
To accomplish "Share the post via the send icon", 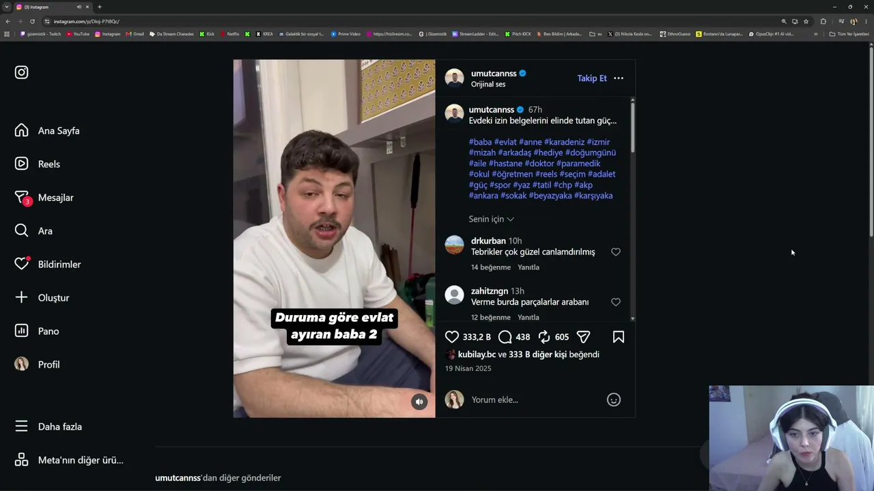I will click(583, 337).
